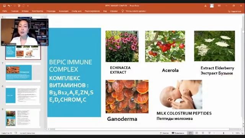Click the 'BEPIC IMMUNE COMPLEX' title text
245x138 pixels.
(x=70, y=66)
